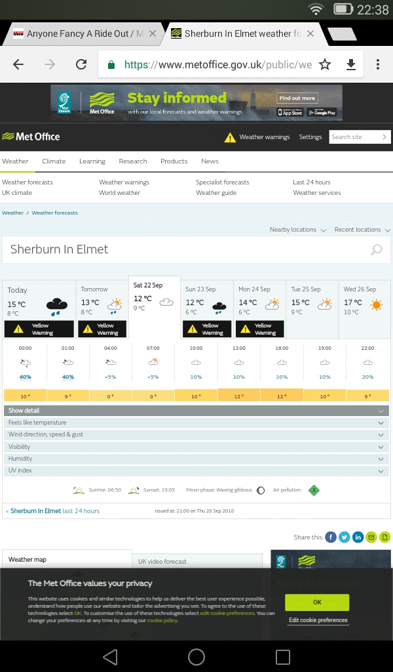Click the 13:00 temperature bar showing 12°
Screen dimensions: 393x672
[x=239, y=396]
